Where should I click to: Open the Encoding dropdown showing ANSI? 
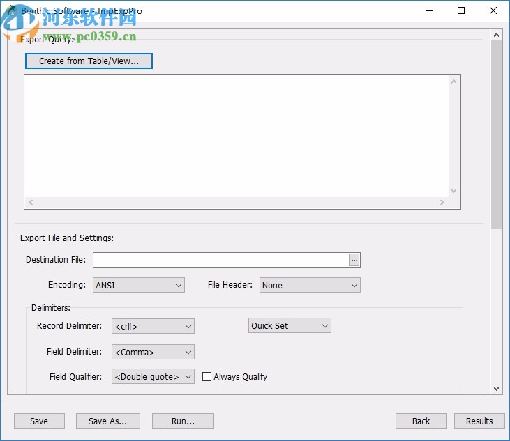139,285
